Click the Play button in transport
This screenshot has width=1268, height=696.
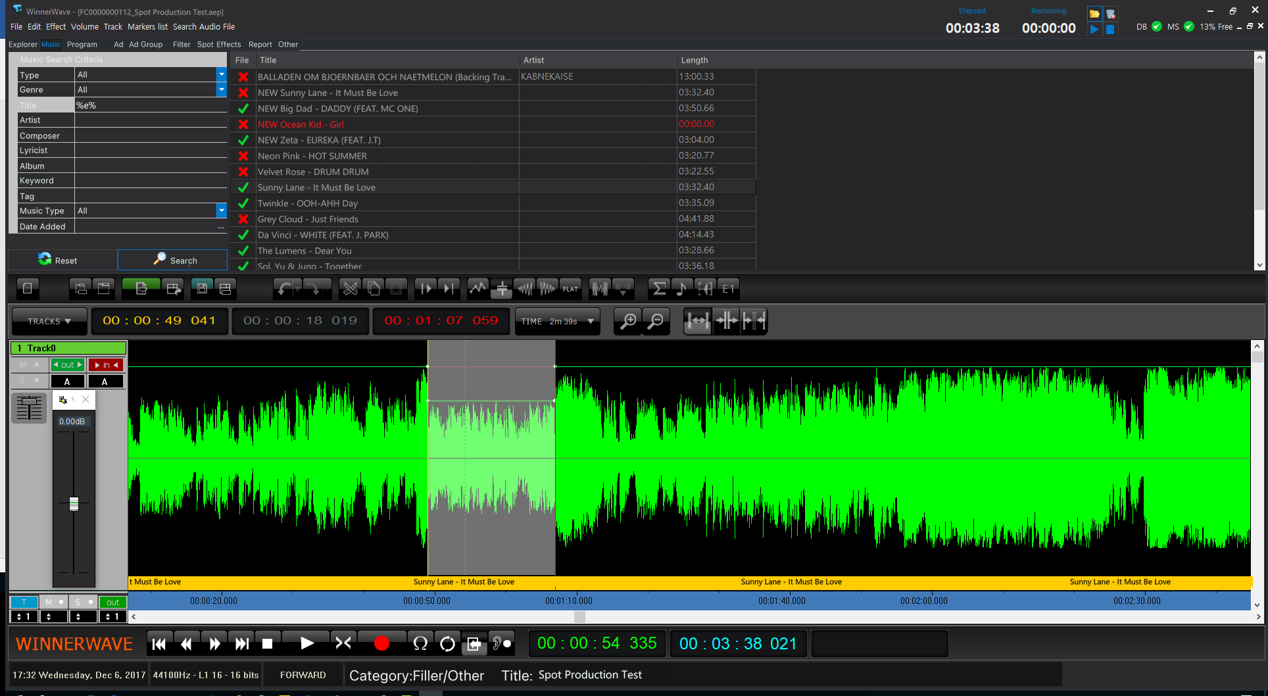306,643
